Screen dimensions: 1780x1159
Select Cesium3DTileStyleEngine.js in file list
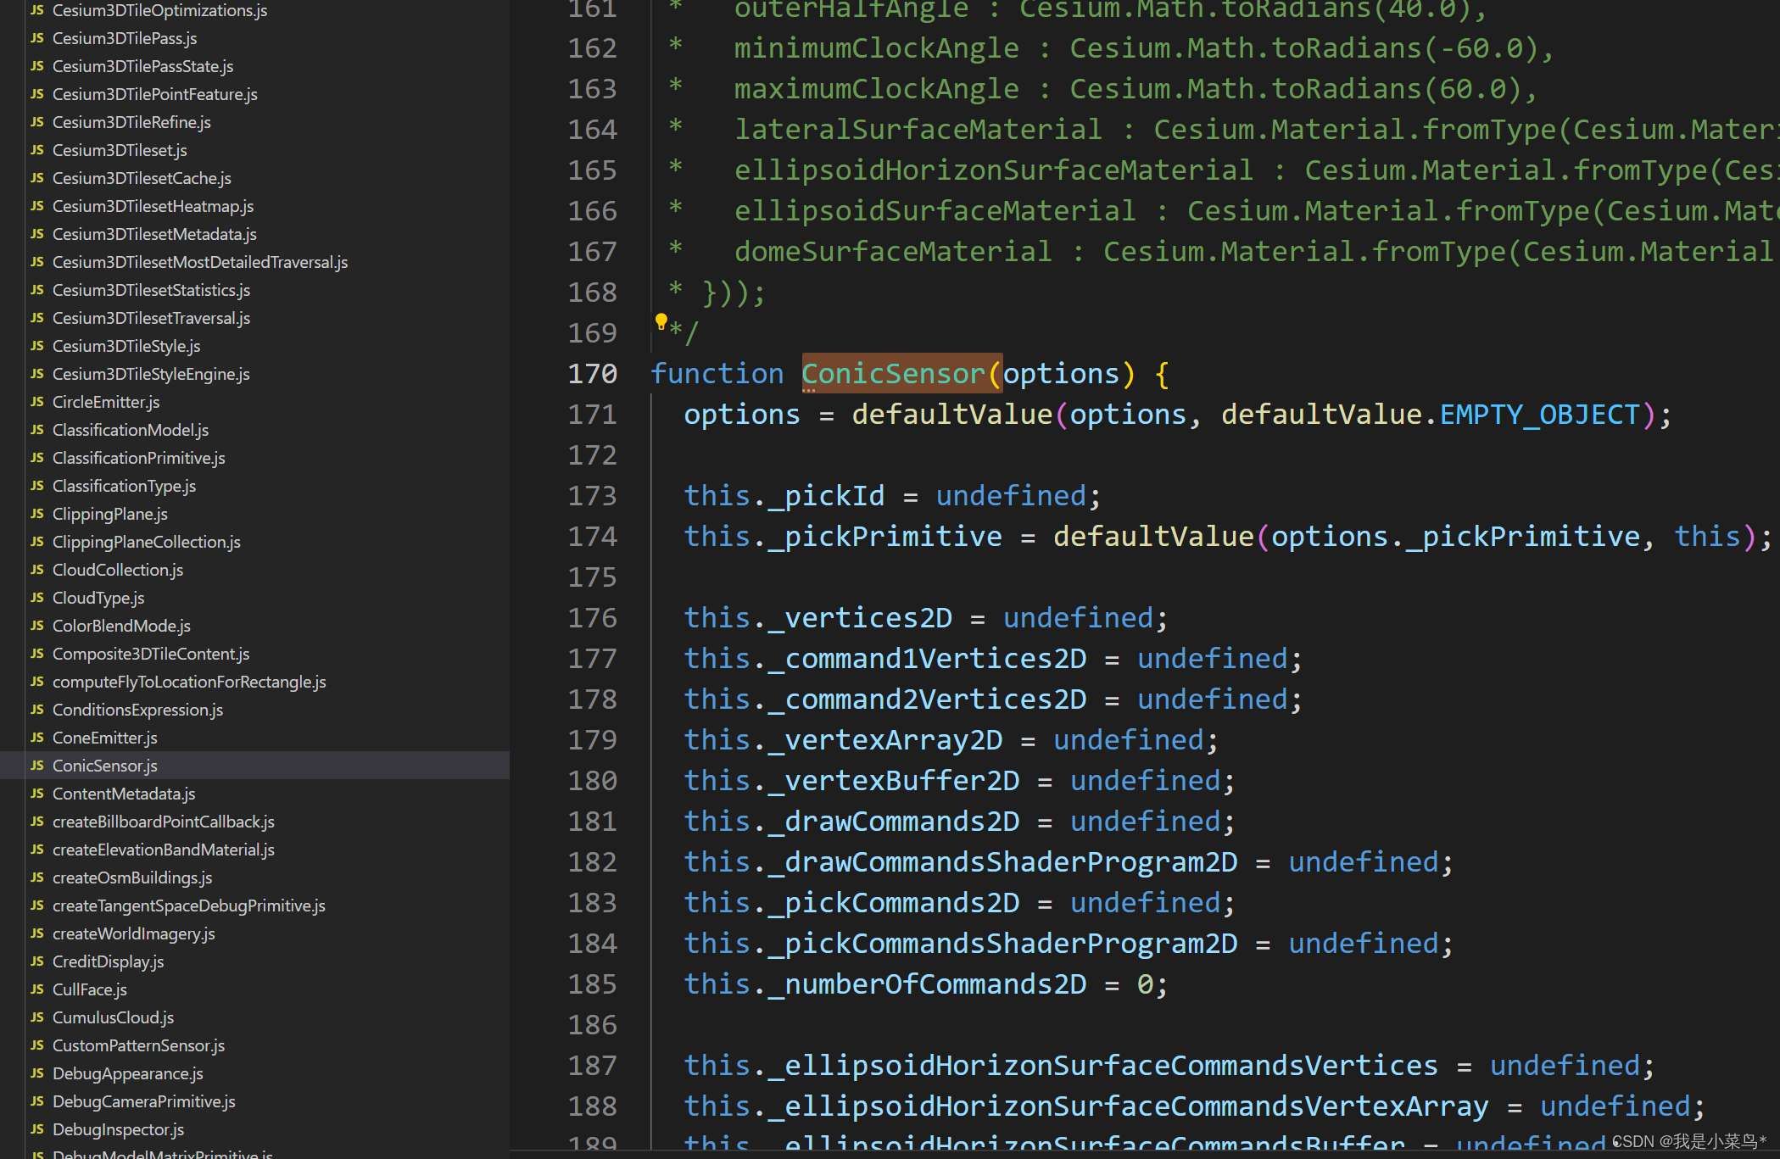click(151, 374)
